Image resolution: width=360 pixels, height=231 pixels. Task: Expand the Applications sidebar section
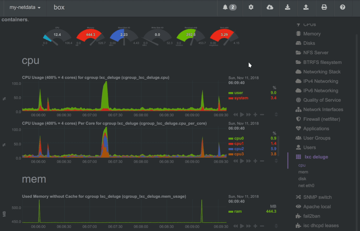click(x=312, y=129)
